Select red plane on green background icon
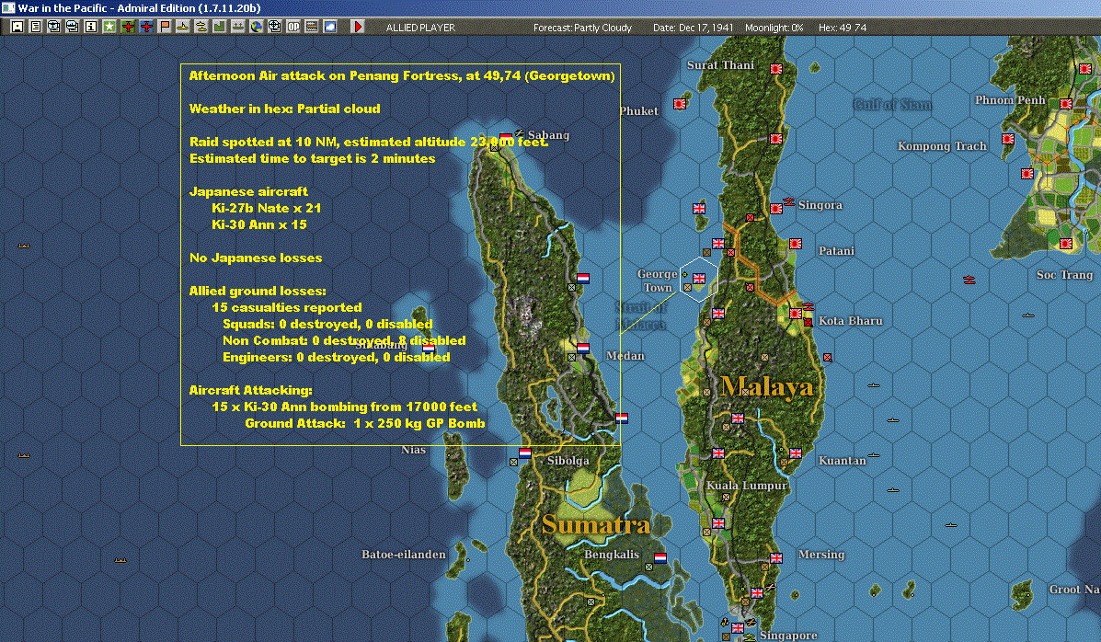Image resolution: width=1101 pixels, height=642 pixels. click(128, 27)
